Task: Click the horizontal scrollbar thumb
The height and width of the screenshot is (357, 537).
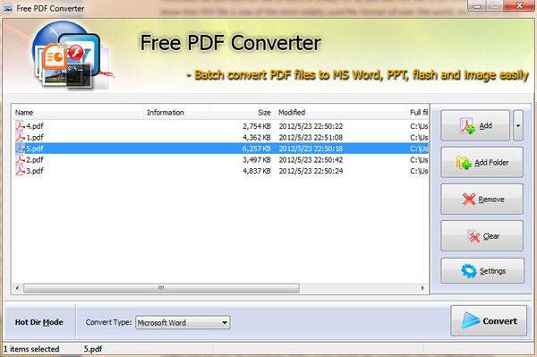Action: 161,288
